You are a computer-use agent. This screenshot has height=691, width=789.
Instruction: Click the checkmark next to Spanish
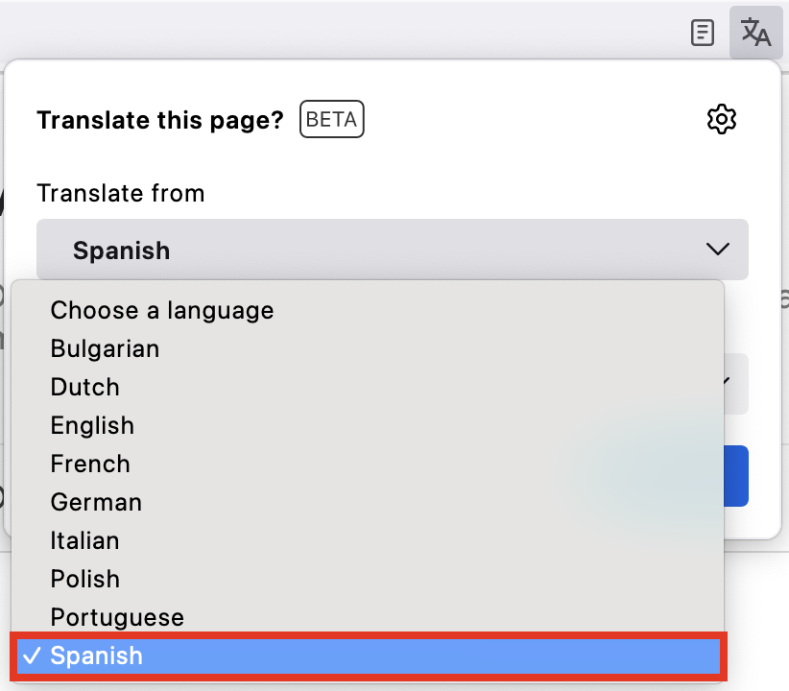tap(32, 656)
